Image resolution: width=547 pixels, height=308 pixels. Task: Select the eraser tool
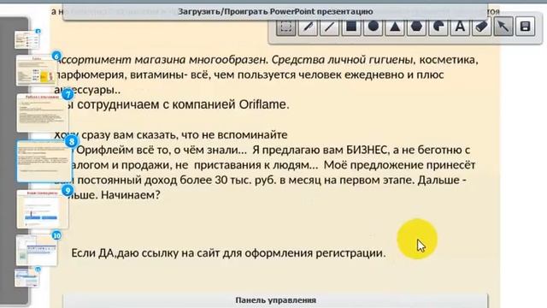pos(482,27)
